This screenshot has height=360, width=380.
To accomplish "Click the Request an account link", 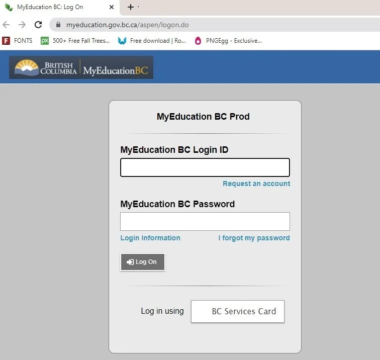I will (256, 184).
